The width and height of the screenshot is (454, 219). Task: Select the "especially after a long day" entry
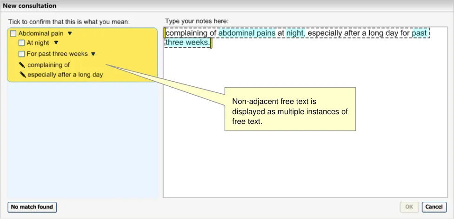point(65,74)
